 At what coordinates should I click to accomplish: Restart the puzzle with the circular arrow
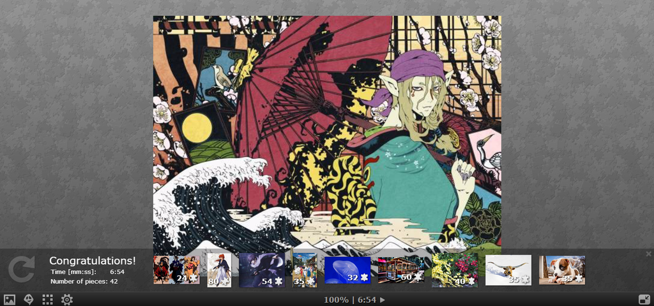coord(21,270)
